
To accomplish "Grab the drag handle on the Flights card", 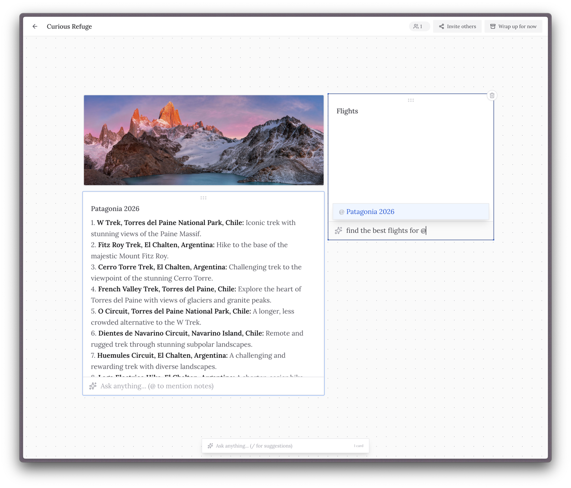I will click(411, 100).
